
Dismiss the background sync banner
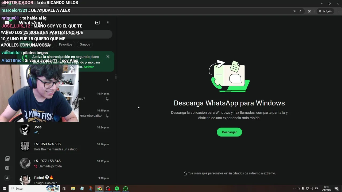point(108,57)
